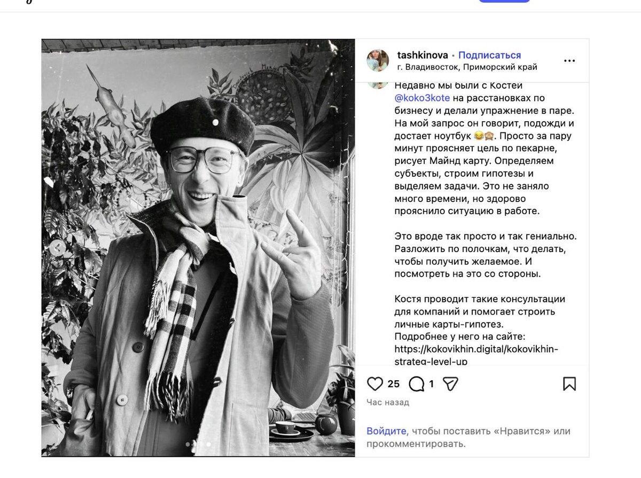Click the black-and-white post photo
The width and height of the screenshot is (641, 478).
pos(198,248)
